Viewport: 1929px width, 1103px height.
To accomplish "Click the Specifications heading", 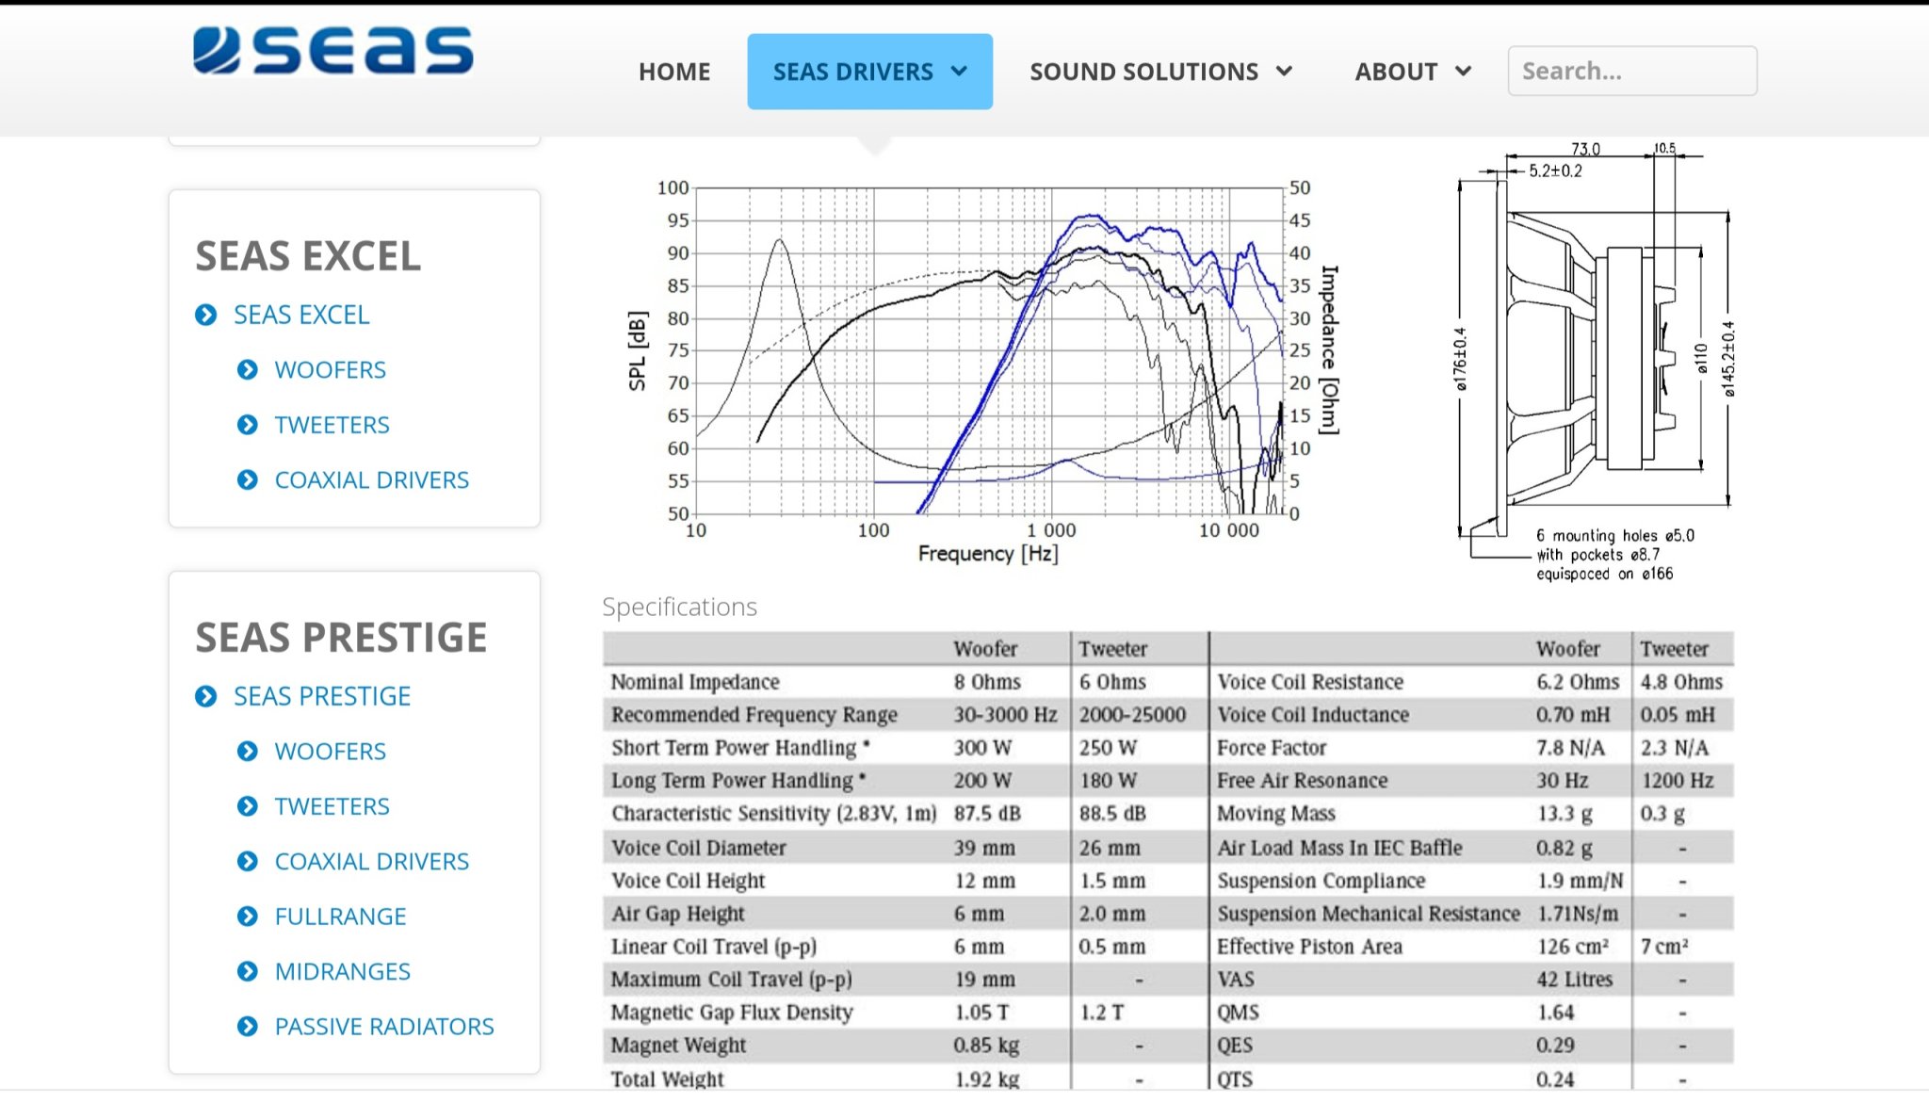I will click(x=679, y=607).
